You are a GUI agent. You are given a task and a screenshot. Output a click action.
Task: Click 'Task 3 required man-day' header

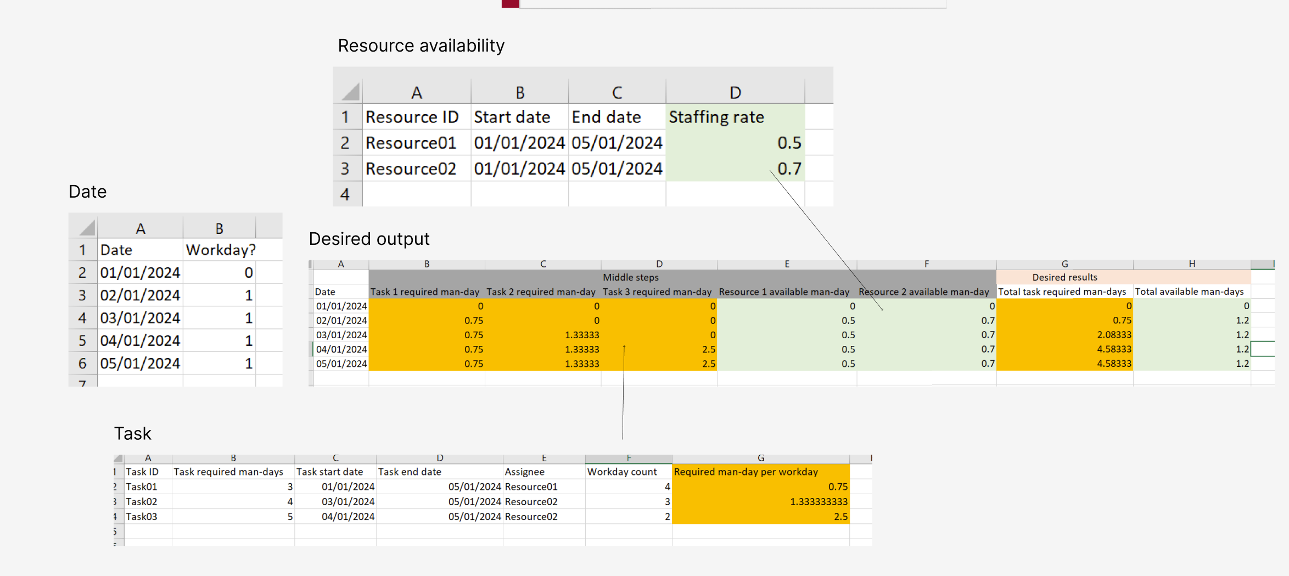pyautogui.click(x=659, y=292)
